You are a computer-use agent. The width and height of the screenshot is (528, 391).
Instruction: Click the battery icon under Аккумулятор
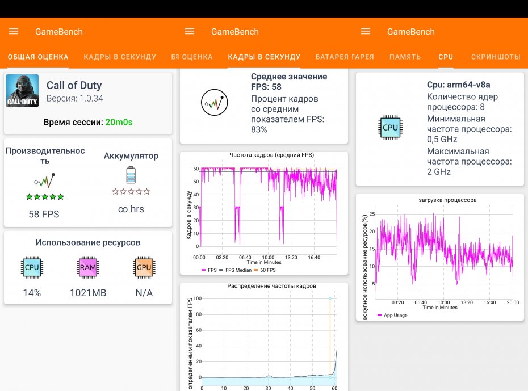131,175
